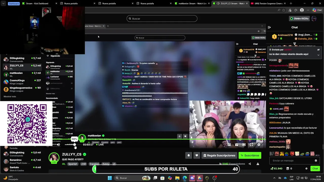The height and width of the screenshot is (182, 324).
Task: Open the Windows Start menu
Action: pyautogui.click(x=110, y=178)
